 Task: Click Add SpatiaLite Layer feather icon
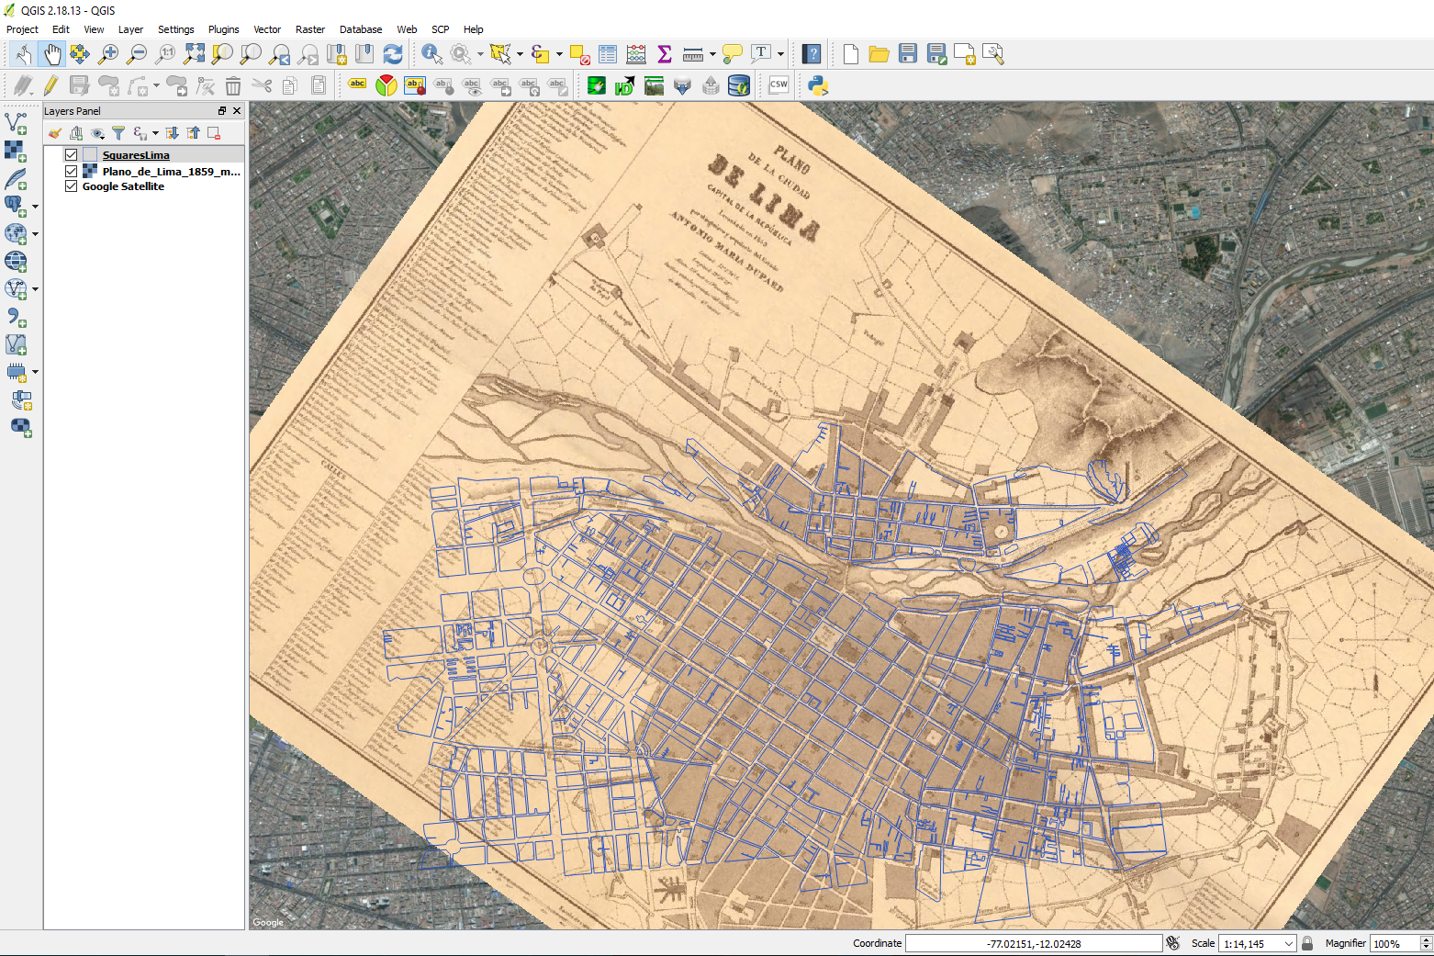click(16, 179)
